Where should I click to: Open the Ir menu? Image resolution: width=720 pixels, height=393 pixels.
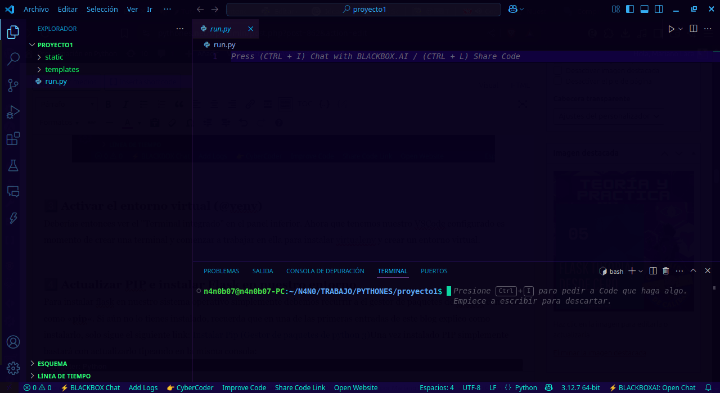[150, 10]
